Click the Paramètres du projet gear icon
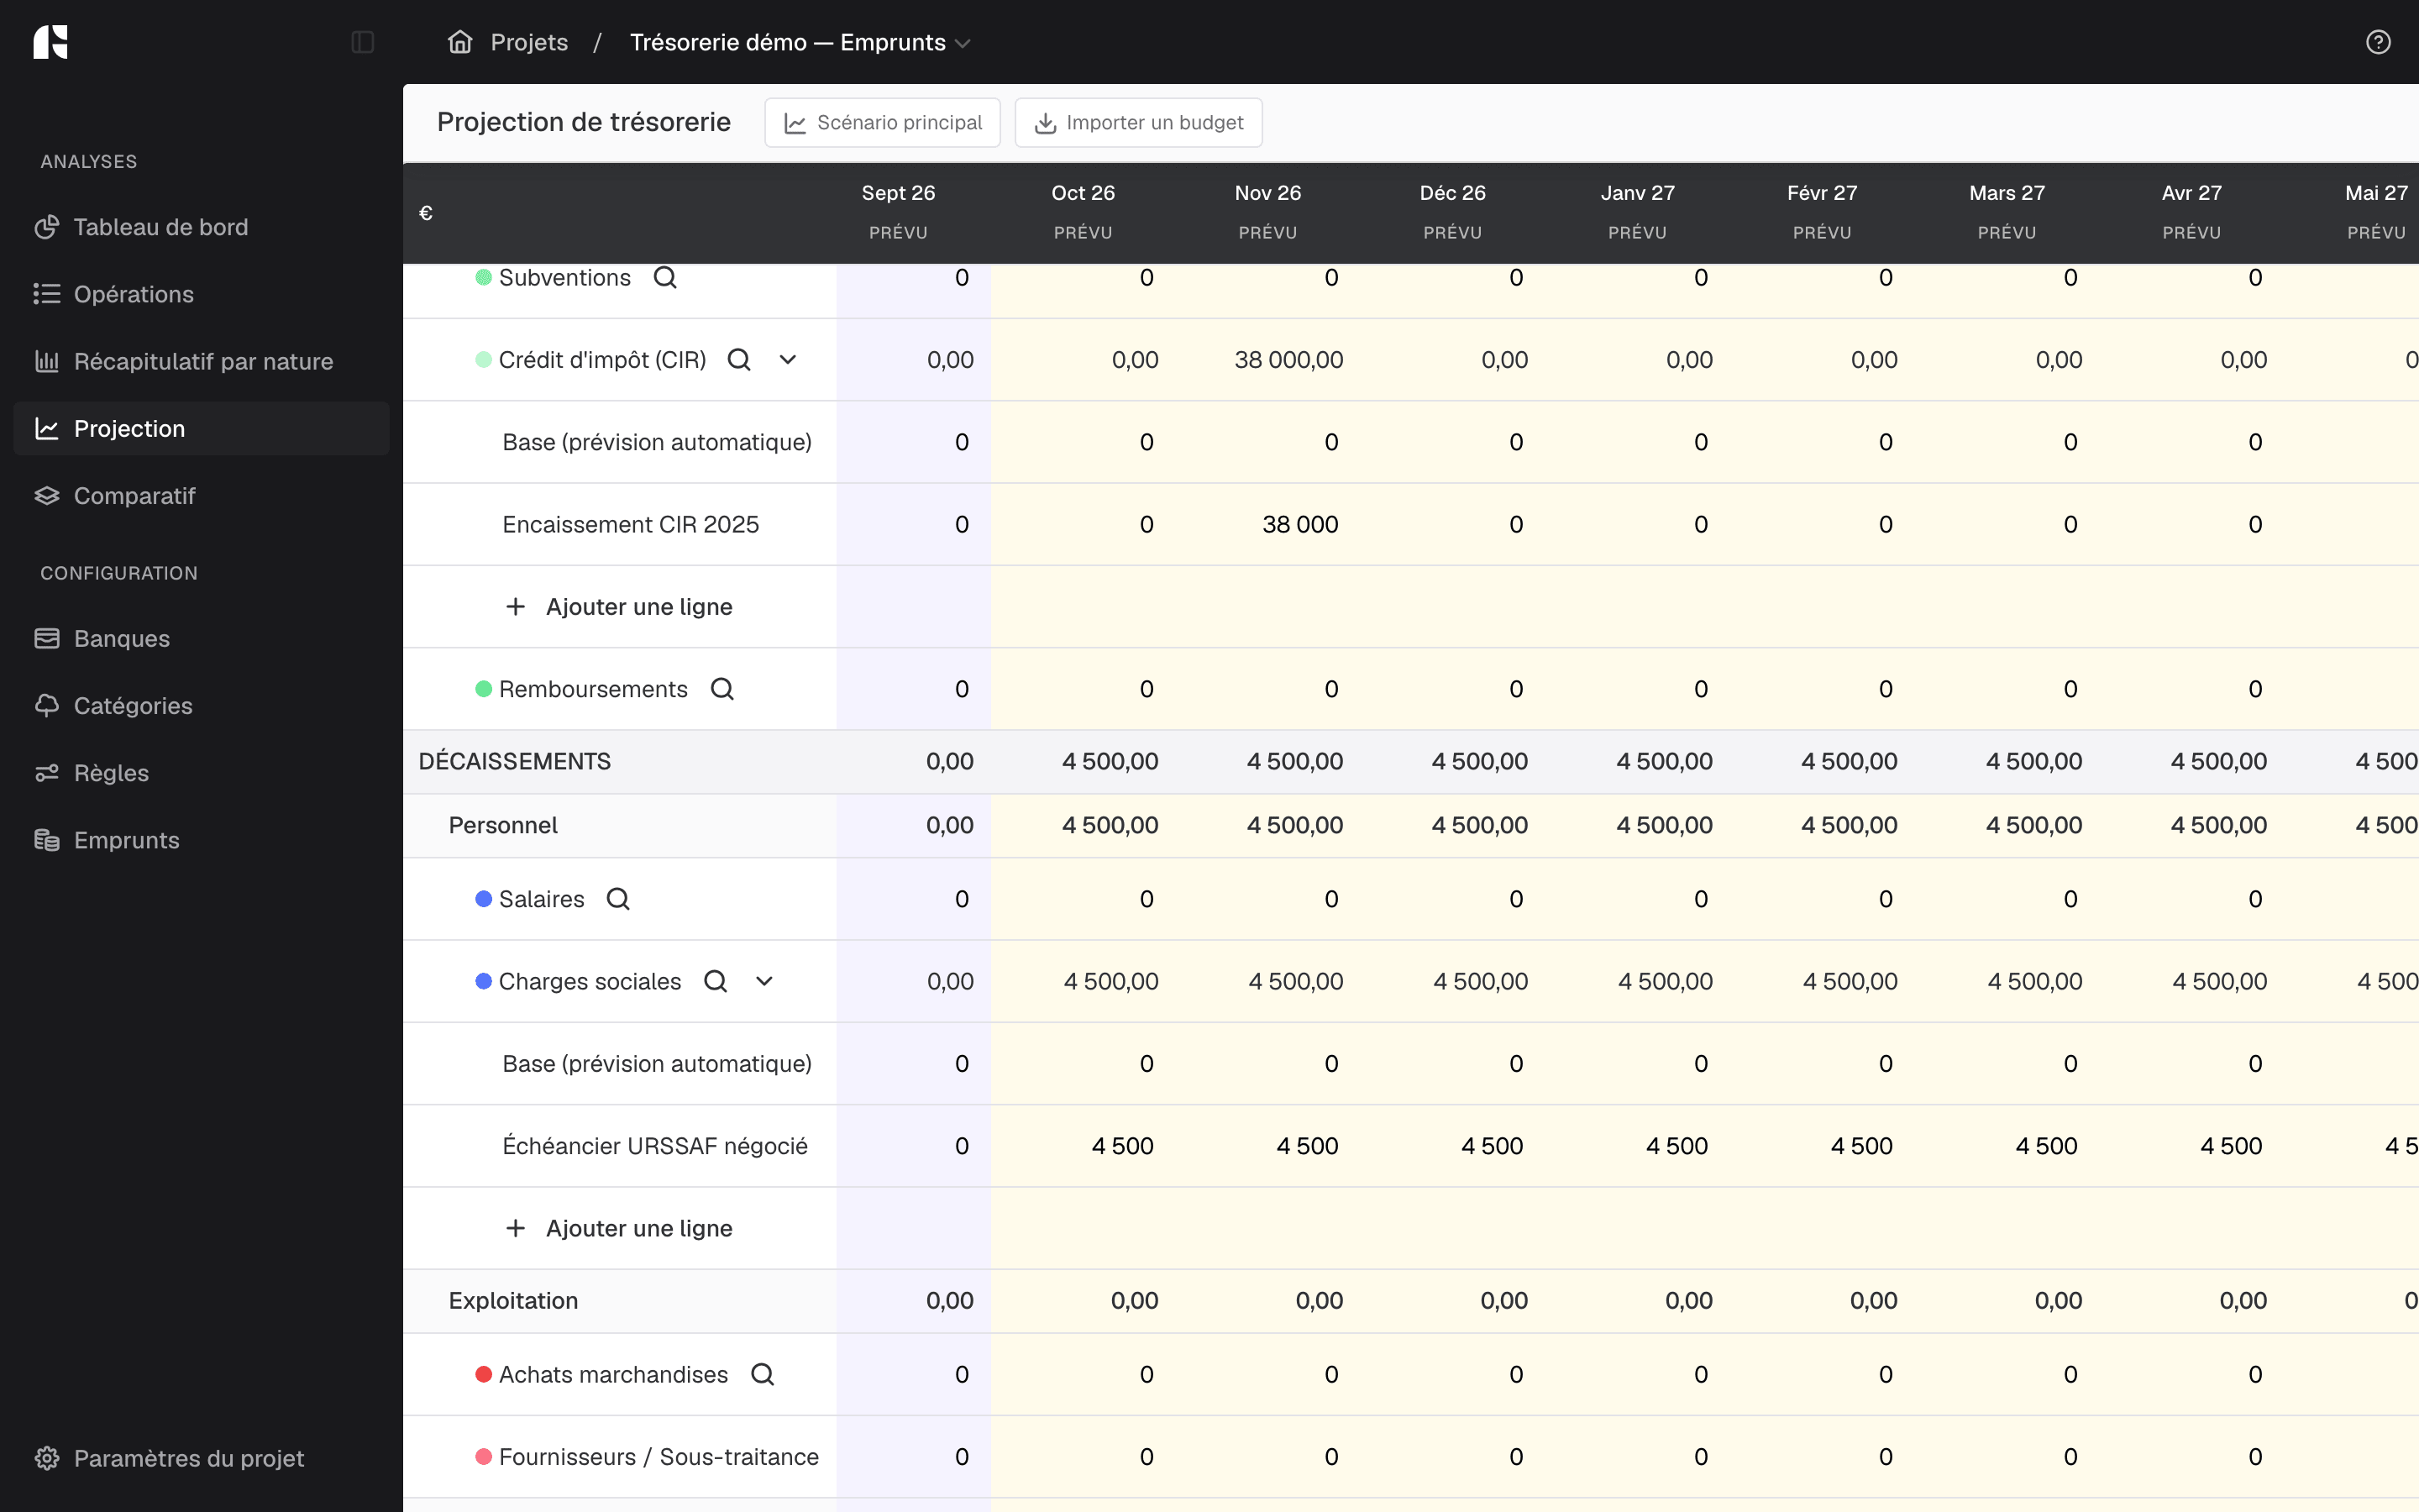2419x1512 pixels. (x=47, y=1458)
